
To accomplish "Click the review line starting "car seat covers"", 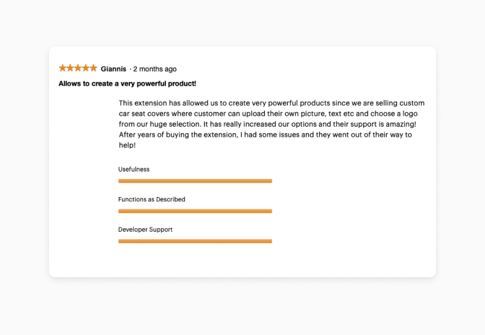I will pos(268,114).
